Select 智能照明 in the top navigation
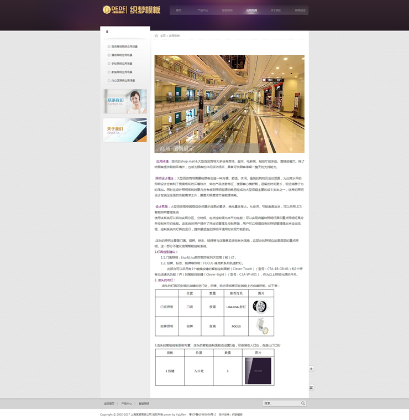The height and width of the screenshot is (420, 409). (x=227, y=11)
